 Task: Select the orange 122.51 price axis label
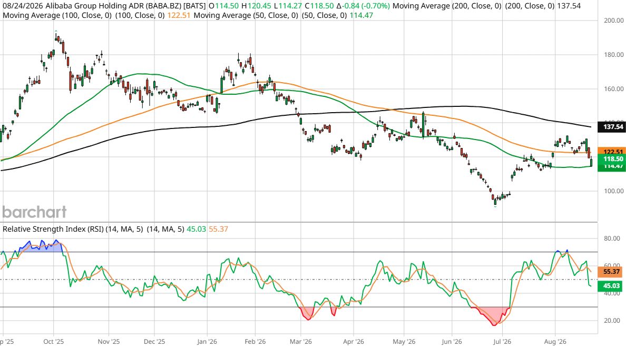pos(611,151)
